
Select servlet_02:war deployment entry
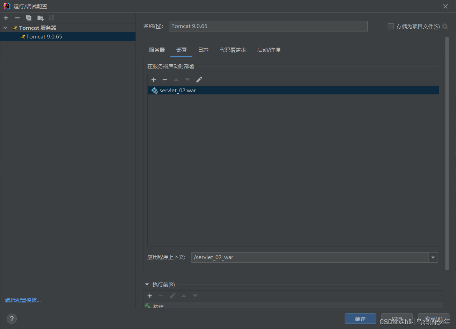pyautogui.click(x=293, y=90)
